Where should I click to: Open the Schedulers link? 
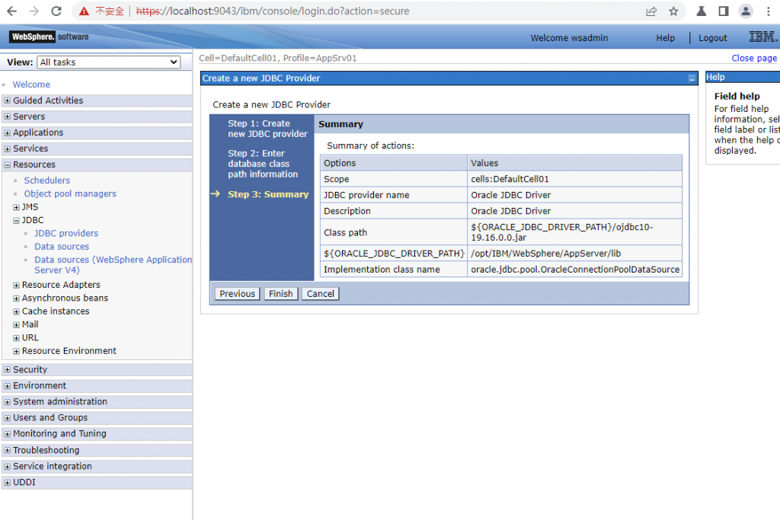[46, 180]
